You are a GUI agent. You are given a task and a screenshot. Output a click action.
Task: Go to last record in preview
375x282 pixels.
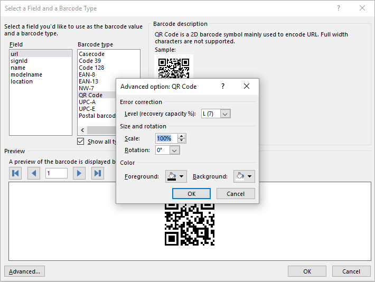click(98, 173)
